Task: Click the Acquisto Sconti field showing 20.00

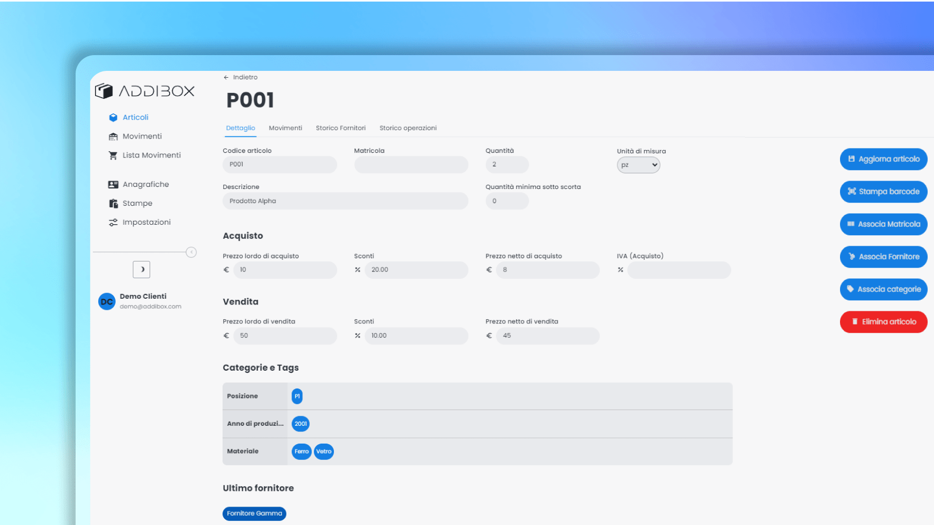Action: pos(416,270)
